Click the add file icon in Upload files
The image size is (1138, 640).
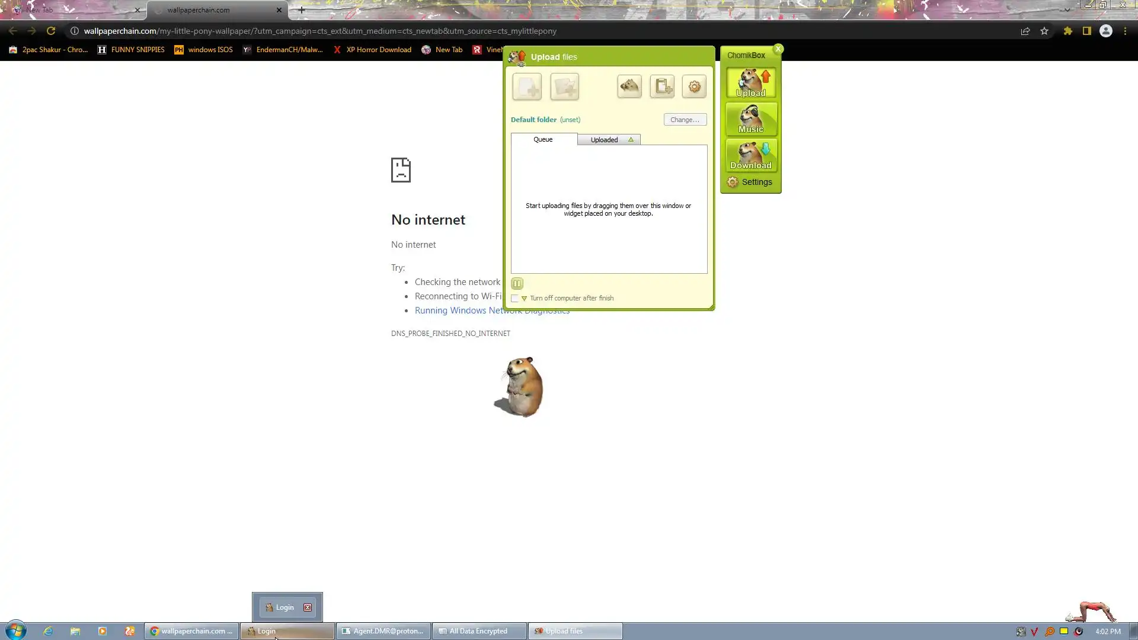(527, 87)
